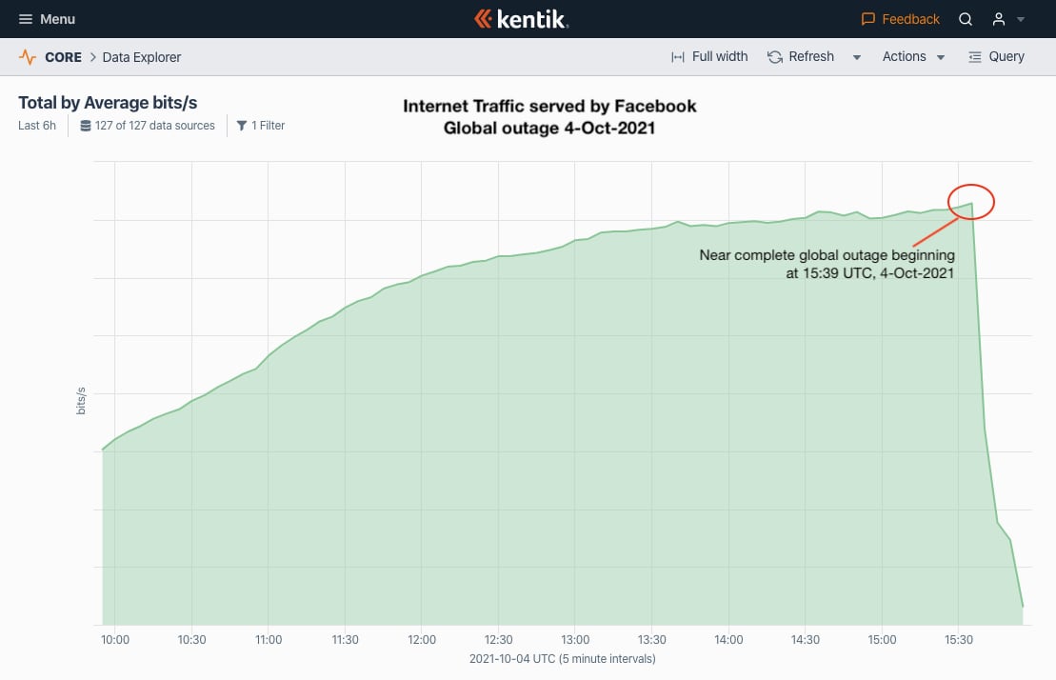Expand the Refresh dropdown arrow
The image size is (1056, 680).
[x=857, y=57]
